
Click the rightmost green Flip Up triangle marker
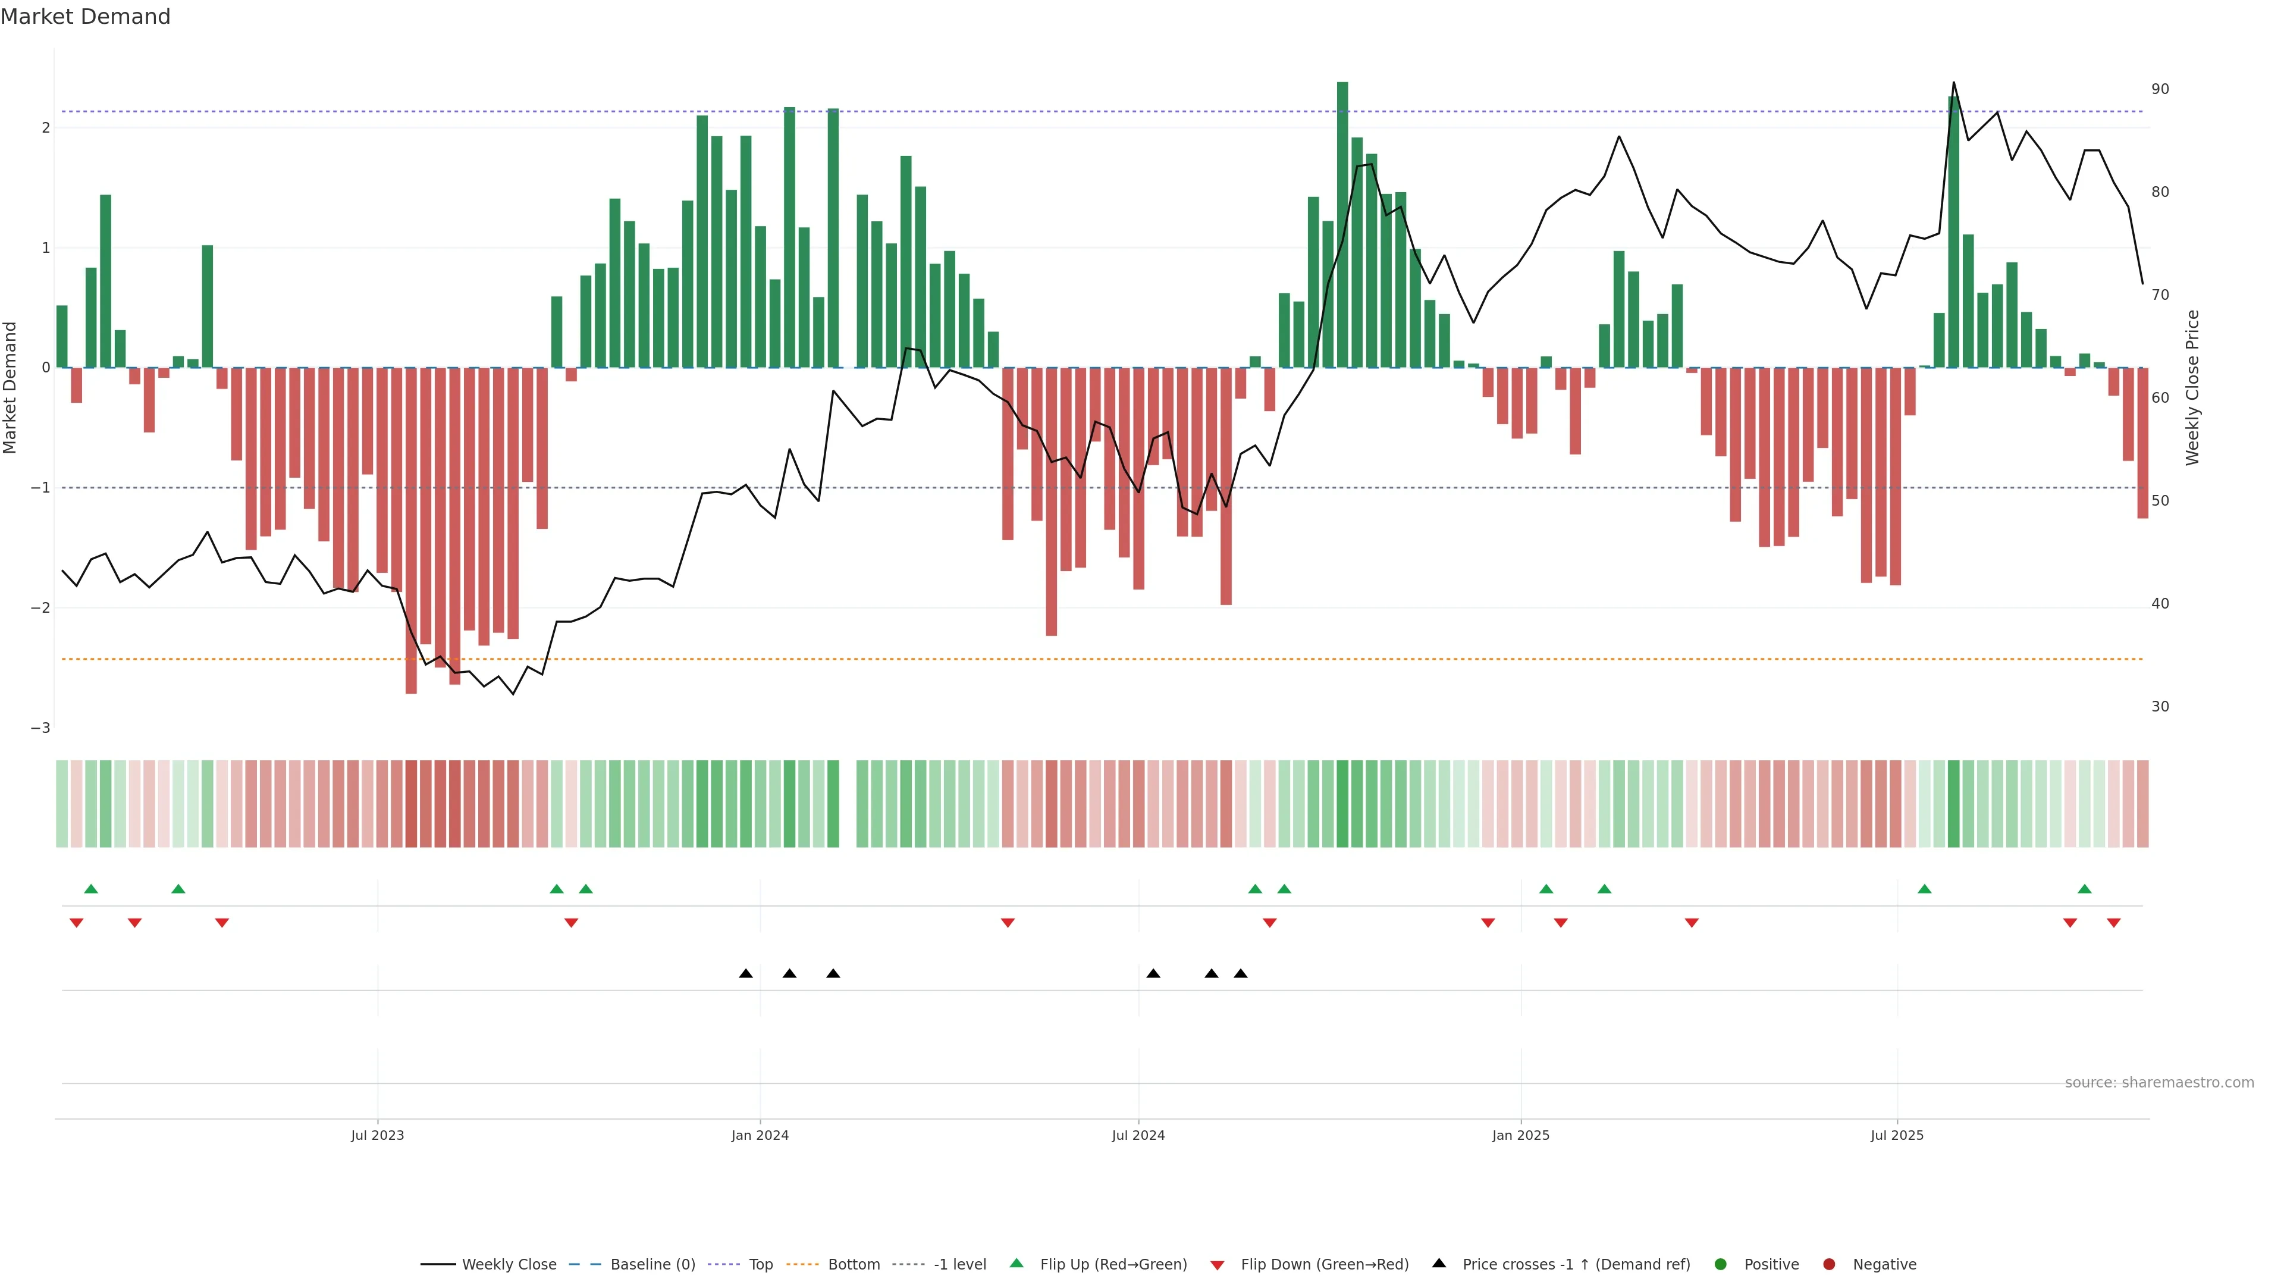click(2085, 889)
